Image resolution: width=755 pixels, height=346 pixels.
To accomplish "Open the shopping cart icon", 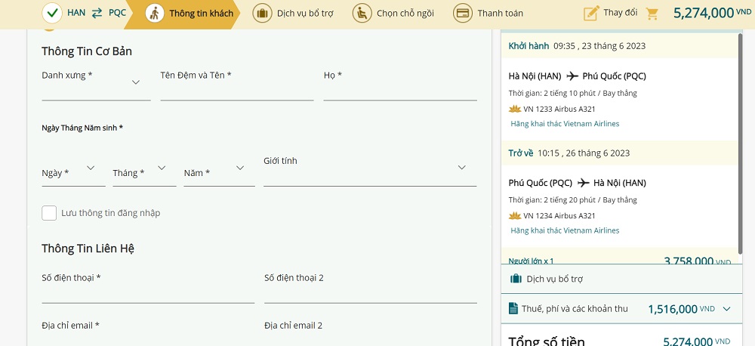I will coord(652,14).
